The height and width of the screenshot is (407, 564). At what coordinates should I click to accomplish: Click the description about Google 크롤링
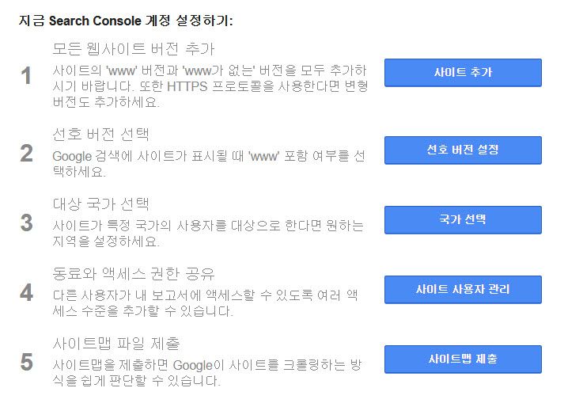[206, 373]
